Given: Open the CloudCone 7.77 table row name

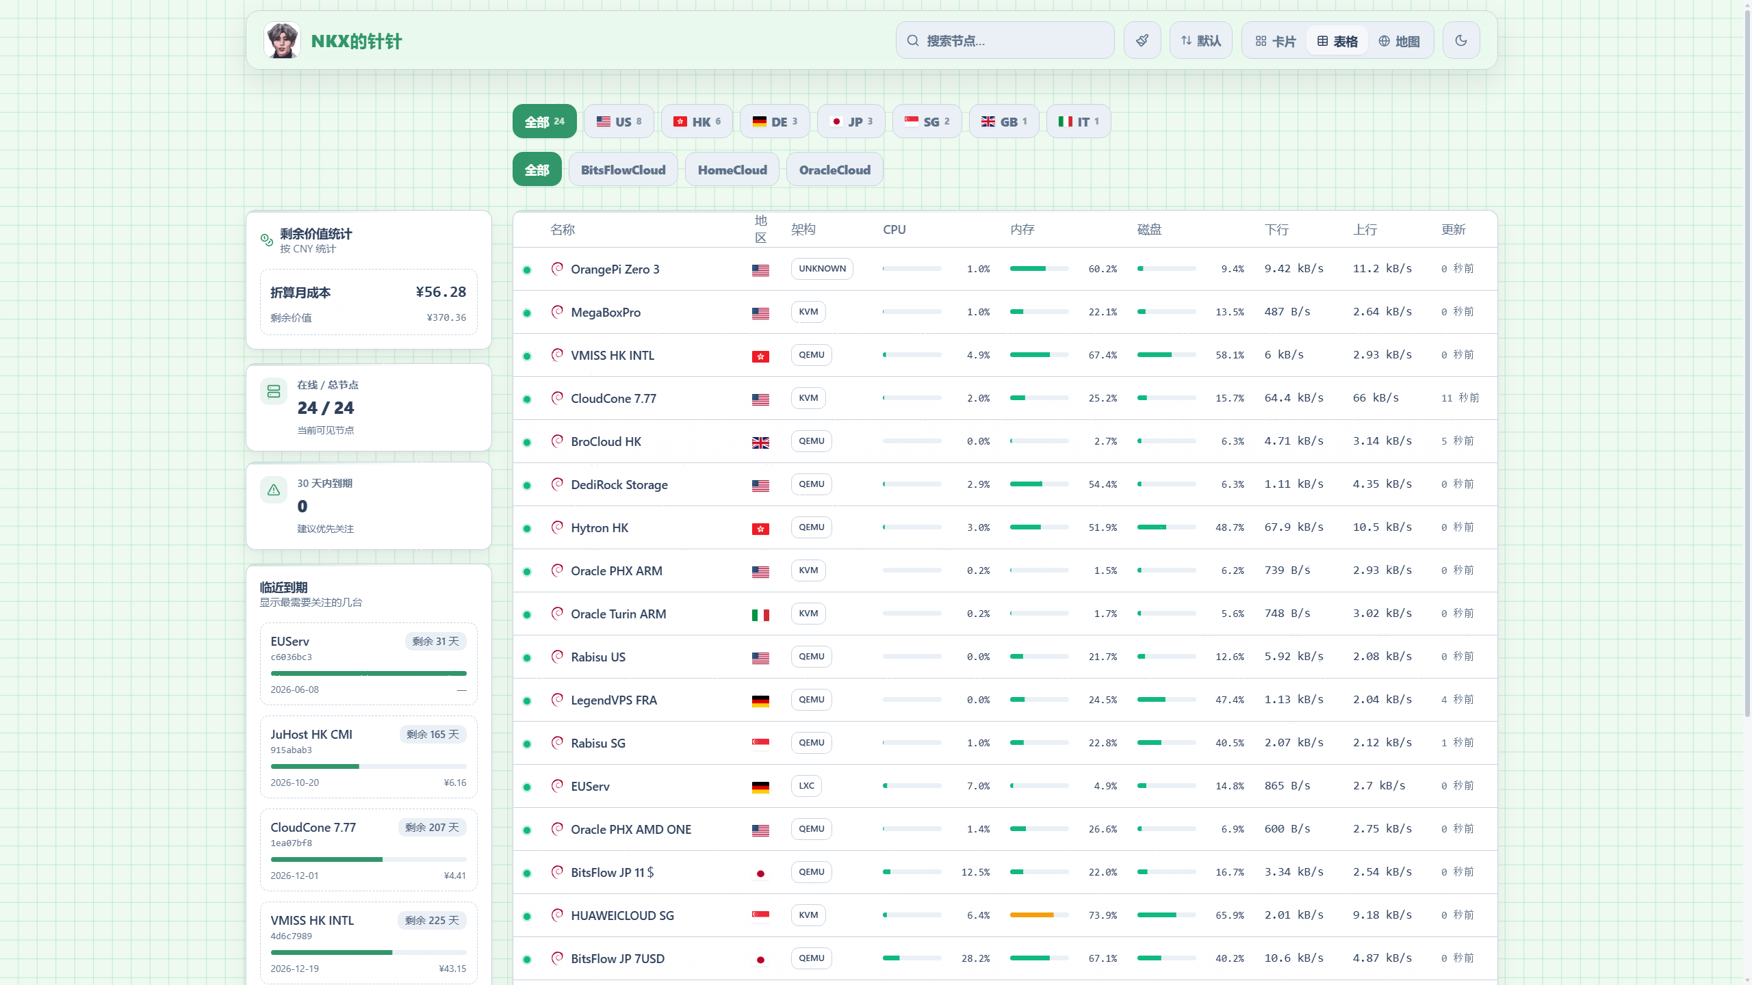Looking at the screenshot, I should pos(613,398).
